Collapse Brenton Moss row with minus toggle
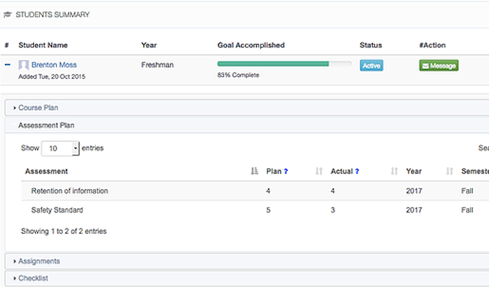Screen dimensions: 489x287 click(x=7, y=65)
